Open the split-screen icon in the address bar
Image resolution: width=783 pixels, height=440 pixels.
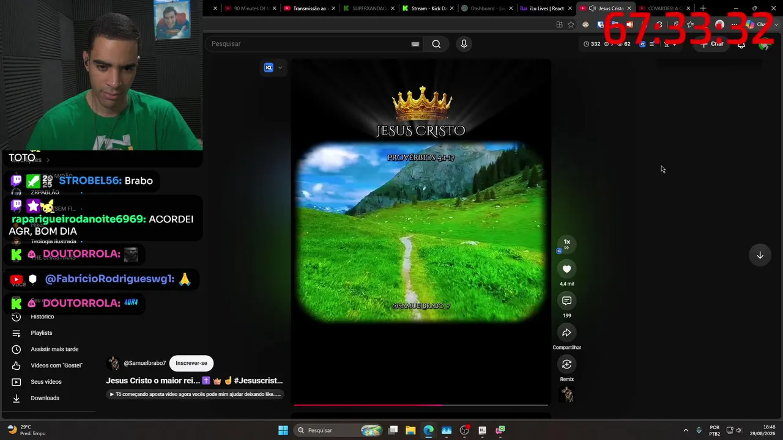[559, 24]
